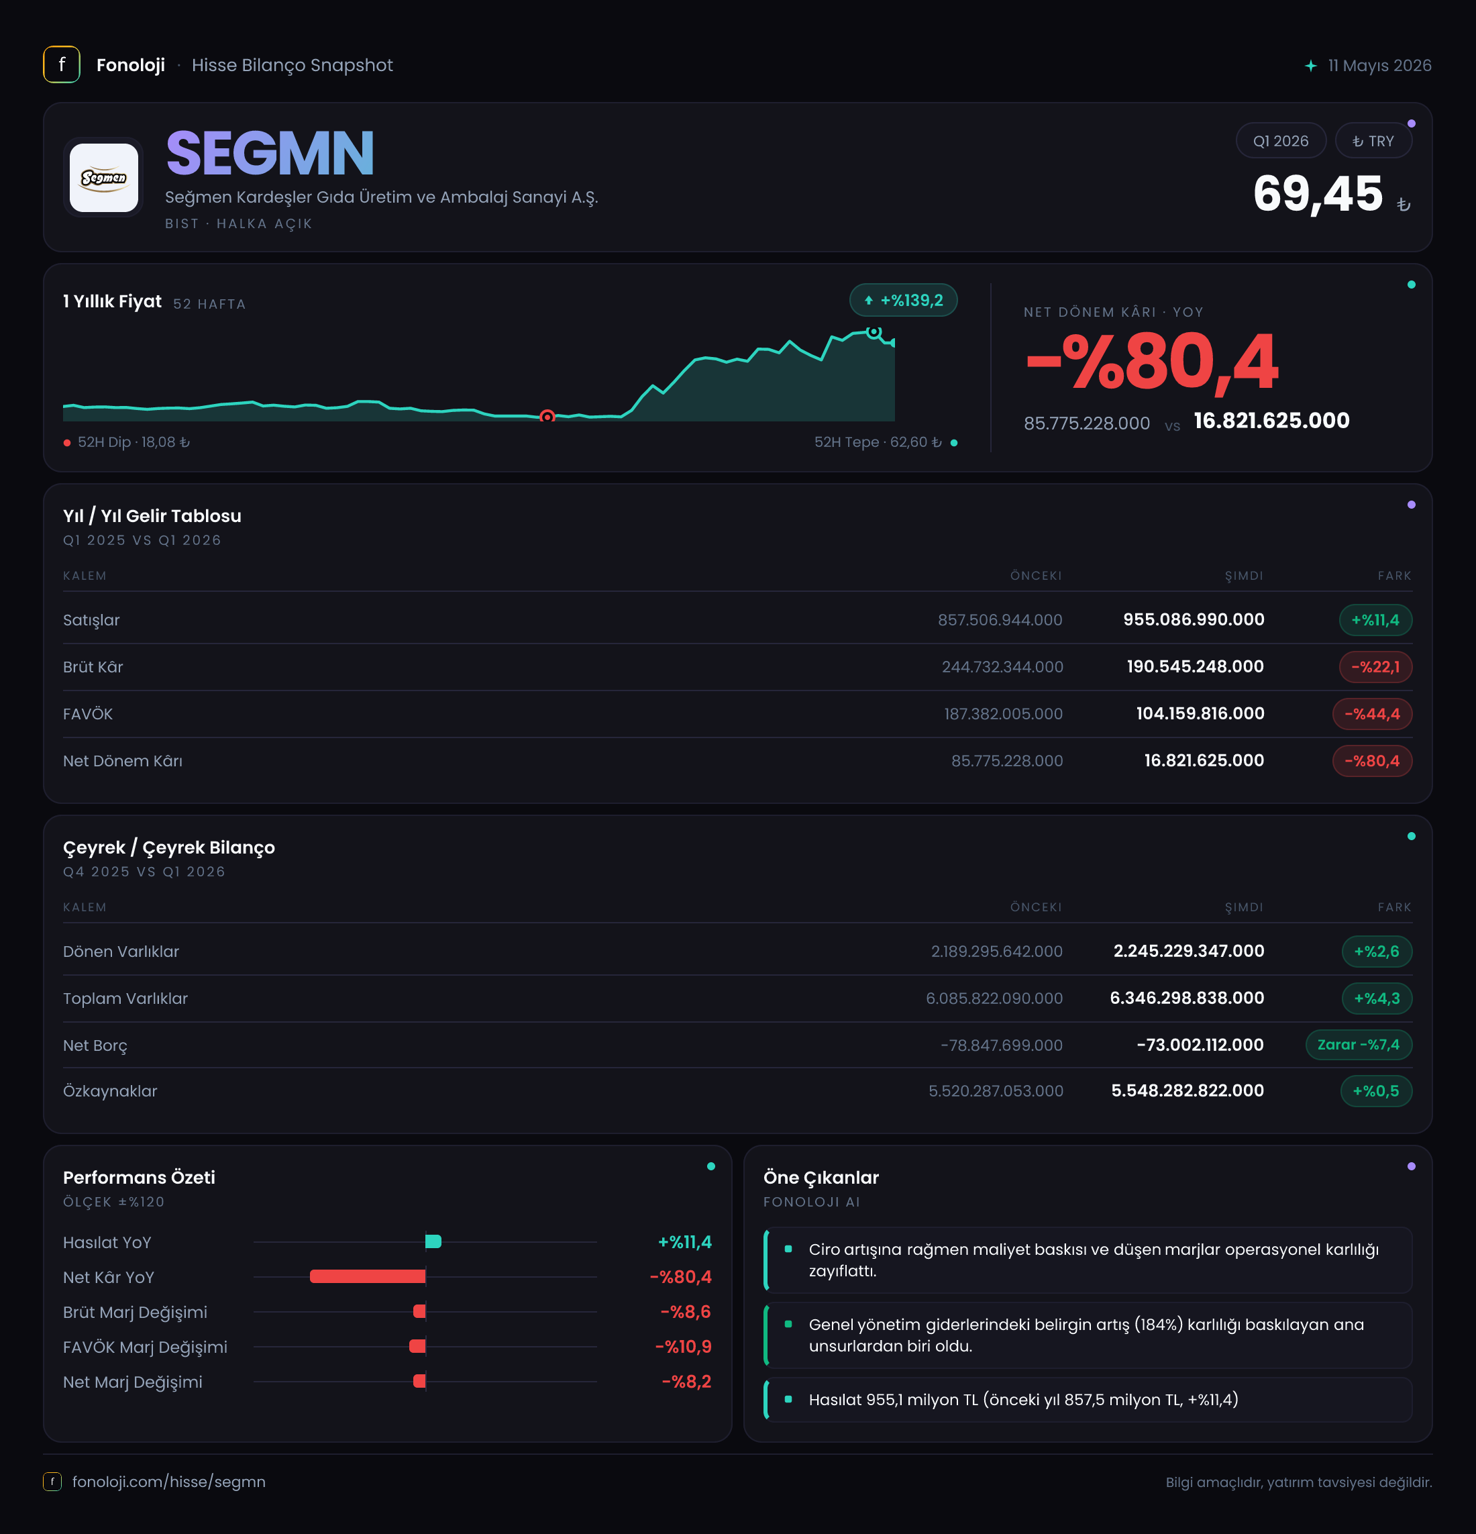Click the Fonoloji logo icon in header
Viewport: 1476px width, 1534px height.
click(x=61, y=65)
